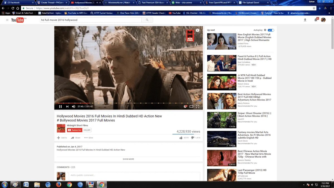Open New English Movies 2017 thumbnail
This screenshot has height=188, width=334.
click(222, 41)
